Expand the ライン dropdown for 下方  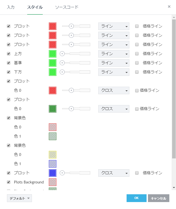(114, 72)
